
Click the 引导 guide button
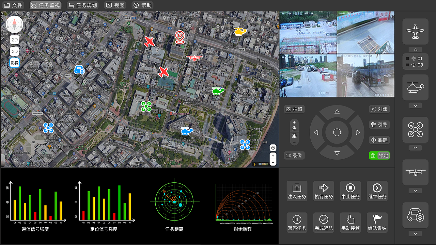click(x=379, y=125)
